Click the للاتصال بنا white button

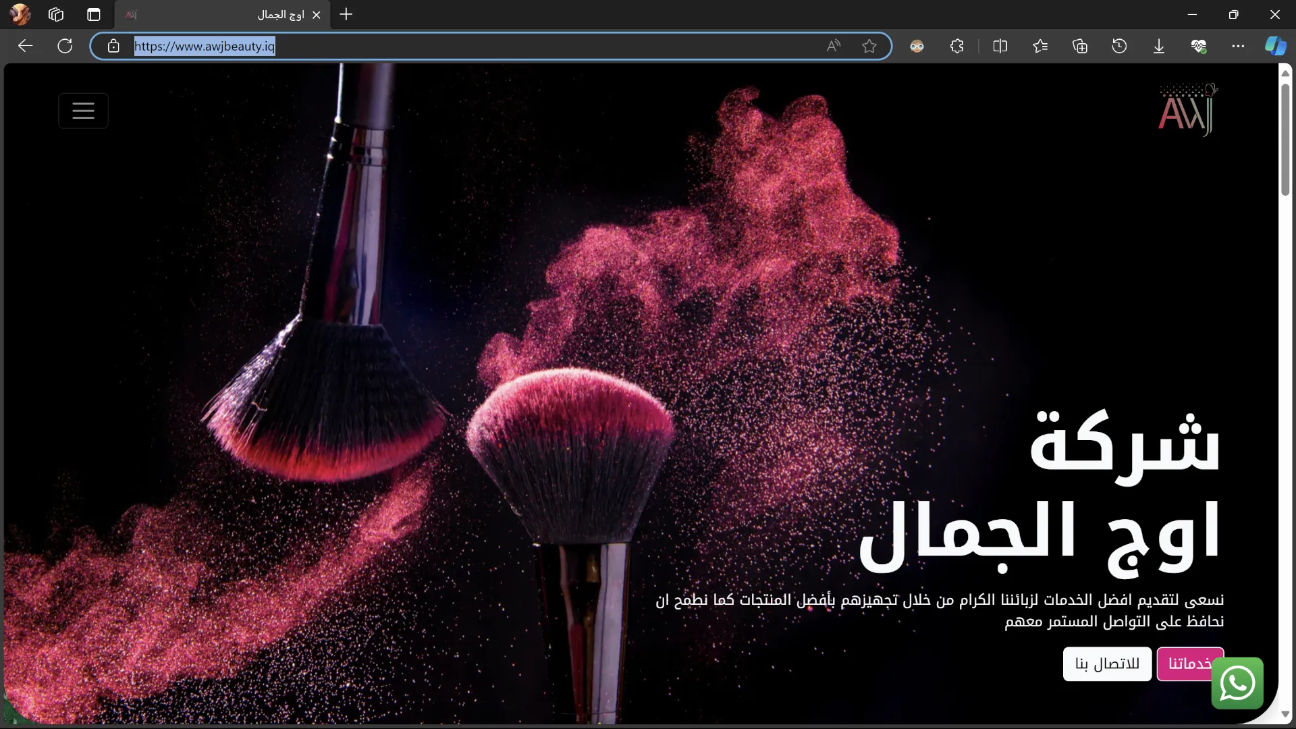(1107, 664)
